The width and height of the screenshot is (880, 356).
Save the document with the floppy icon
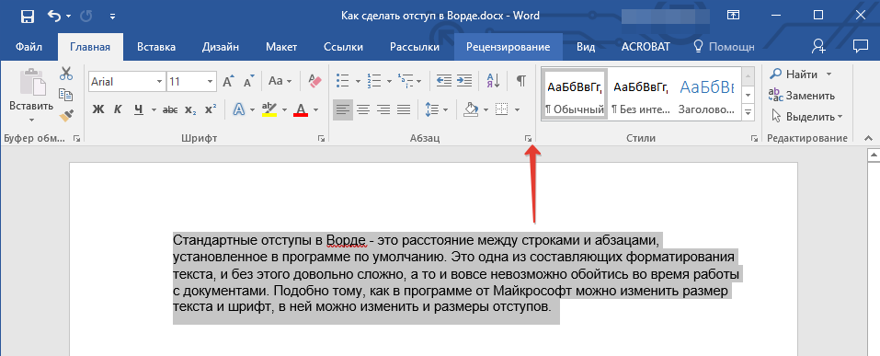click(x=28, y=16)
